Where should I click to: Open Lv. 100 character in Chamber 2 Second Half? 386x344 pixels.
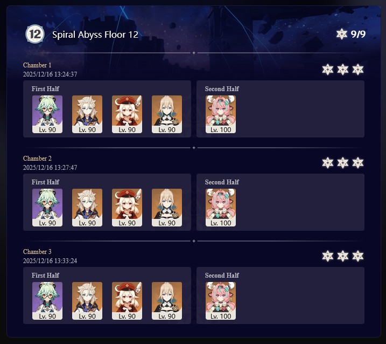point(221,208)
